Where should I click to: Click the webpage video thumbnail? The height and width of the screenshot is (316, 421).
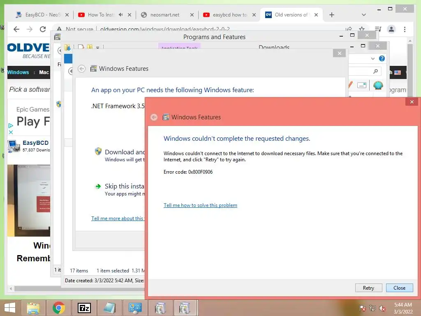pos(29,200)
